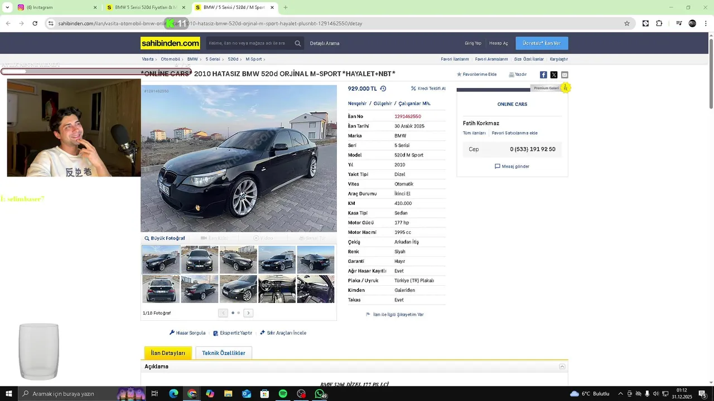Click the Hasar Sorgula wrench link
The width and height of the screenshot is (714, 401).
(187, 333)
